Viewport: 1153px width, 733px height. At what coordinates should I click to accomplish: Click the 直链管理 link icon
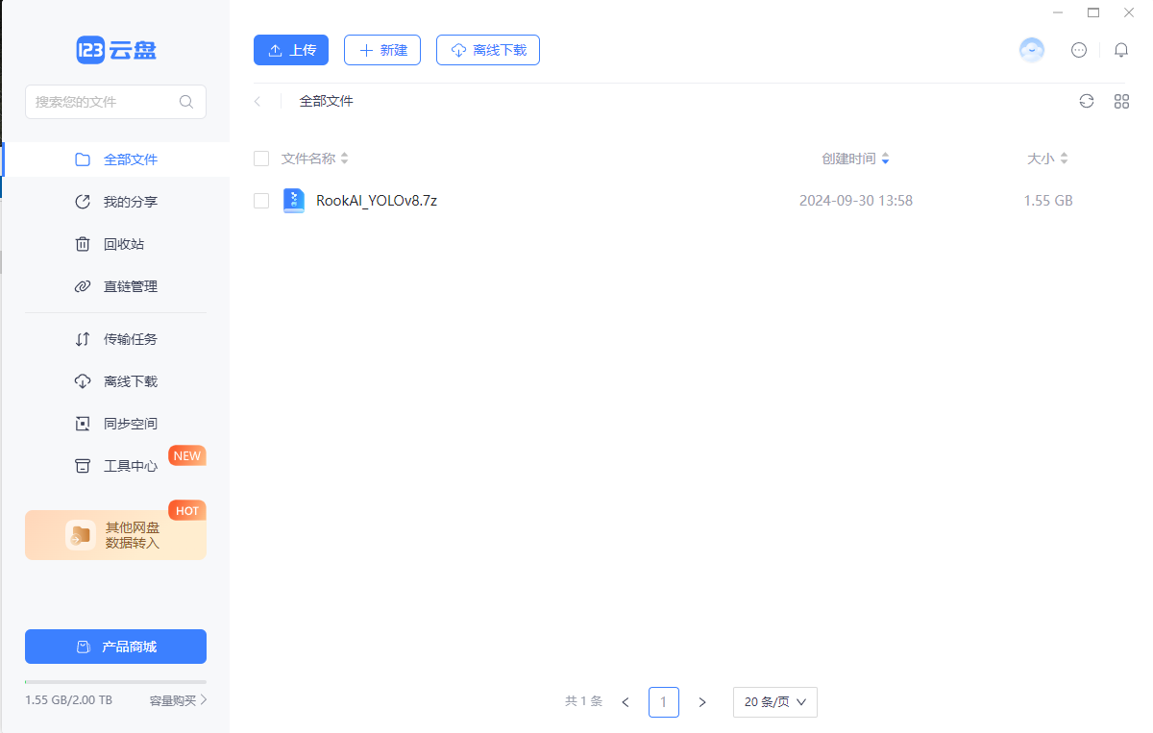point(83,286)
